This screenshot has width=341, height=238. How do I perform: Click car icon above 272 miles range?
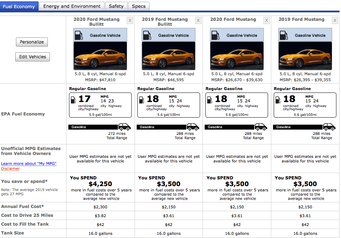(125, 127)
